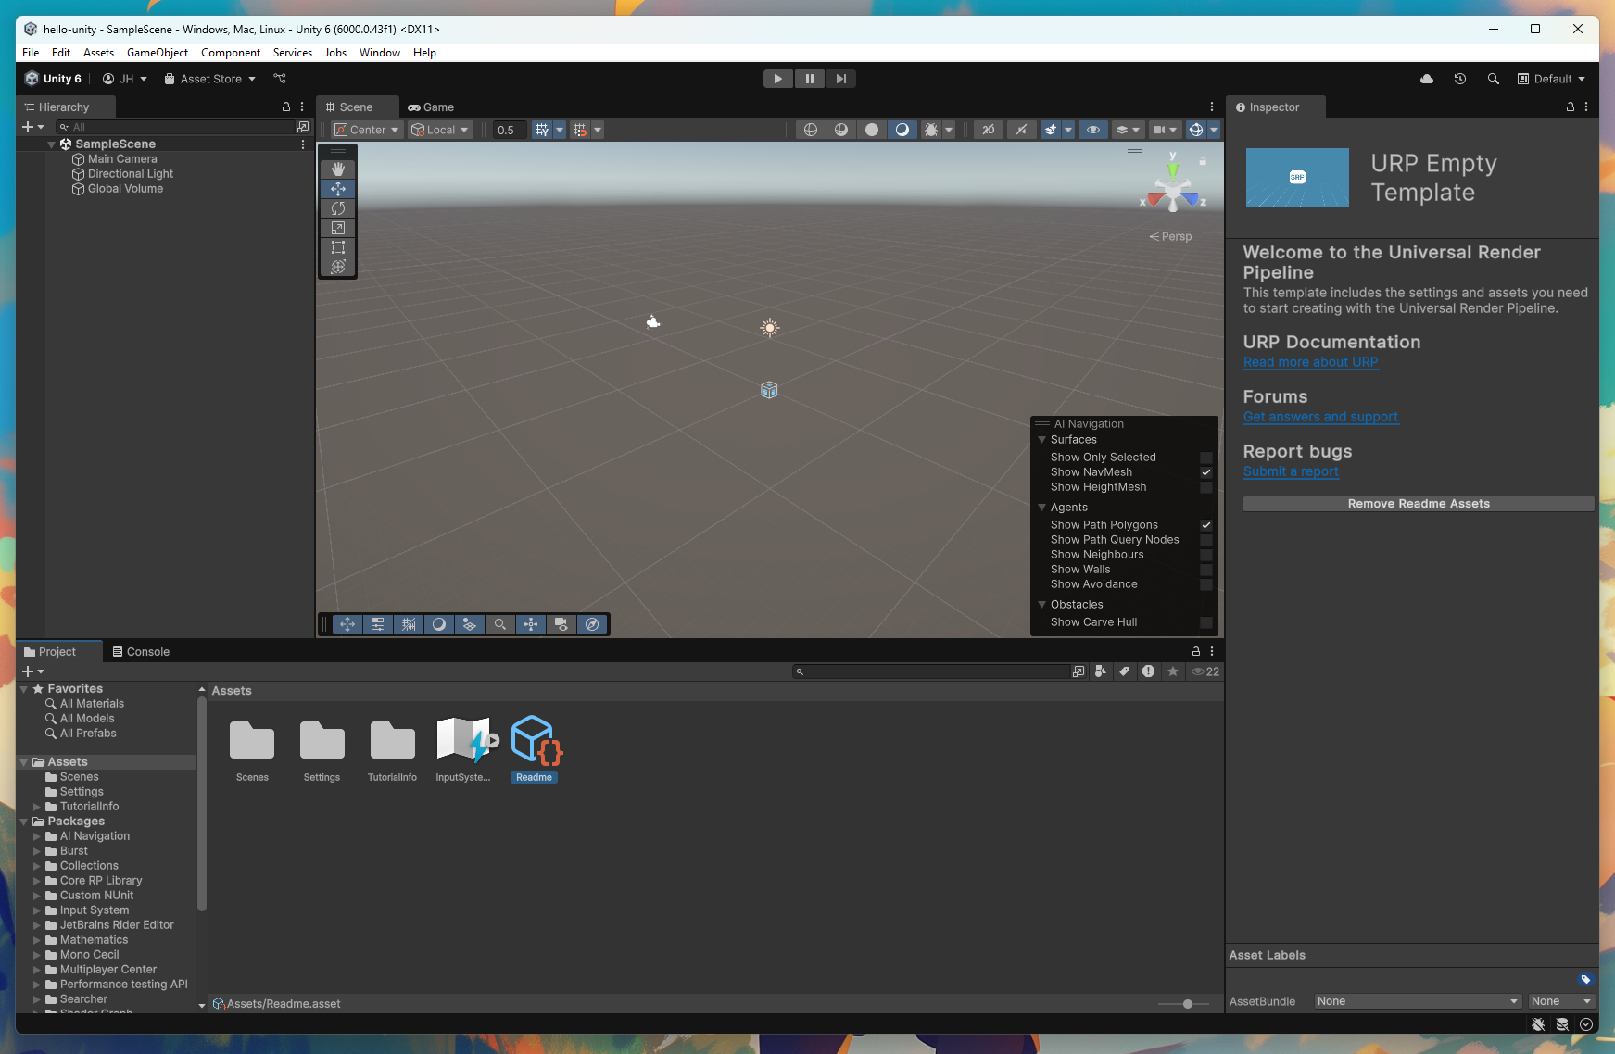Open asset labels tag icon in Inspector

(1585, 979)
